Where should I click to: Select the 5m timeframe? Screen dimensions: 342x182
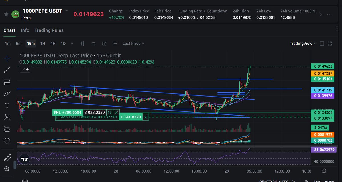click(x=19, y=44)
